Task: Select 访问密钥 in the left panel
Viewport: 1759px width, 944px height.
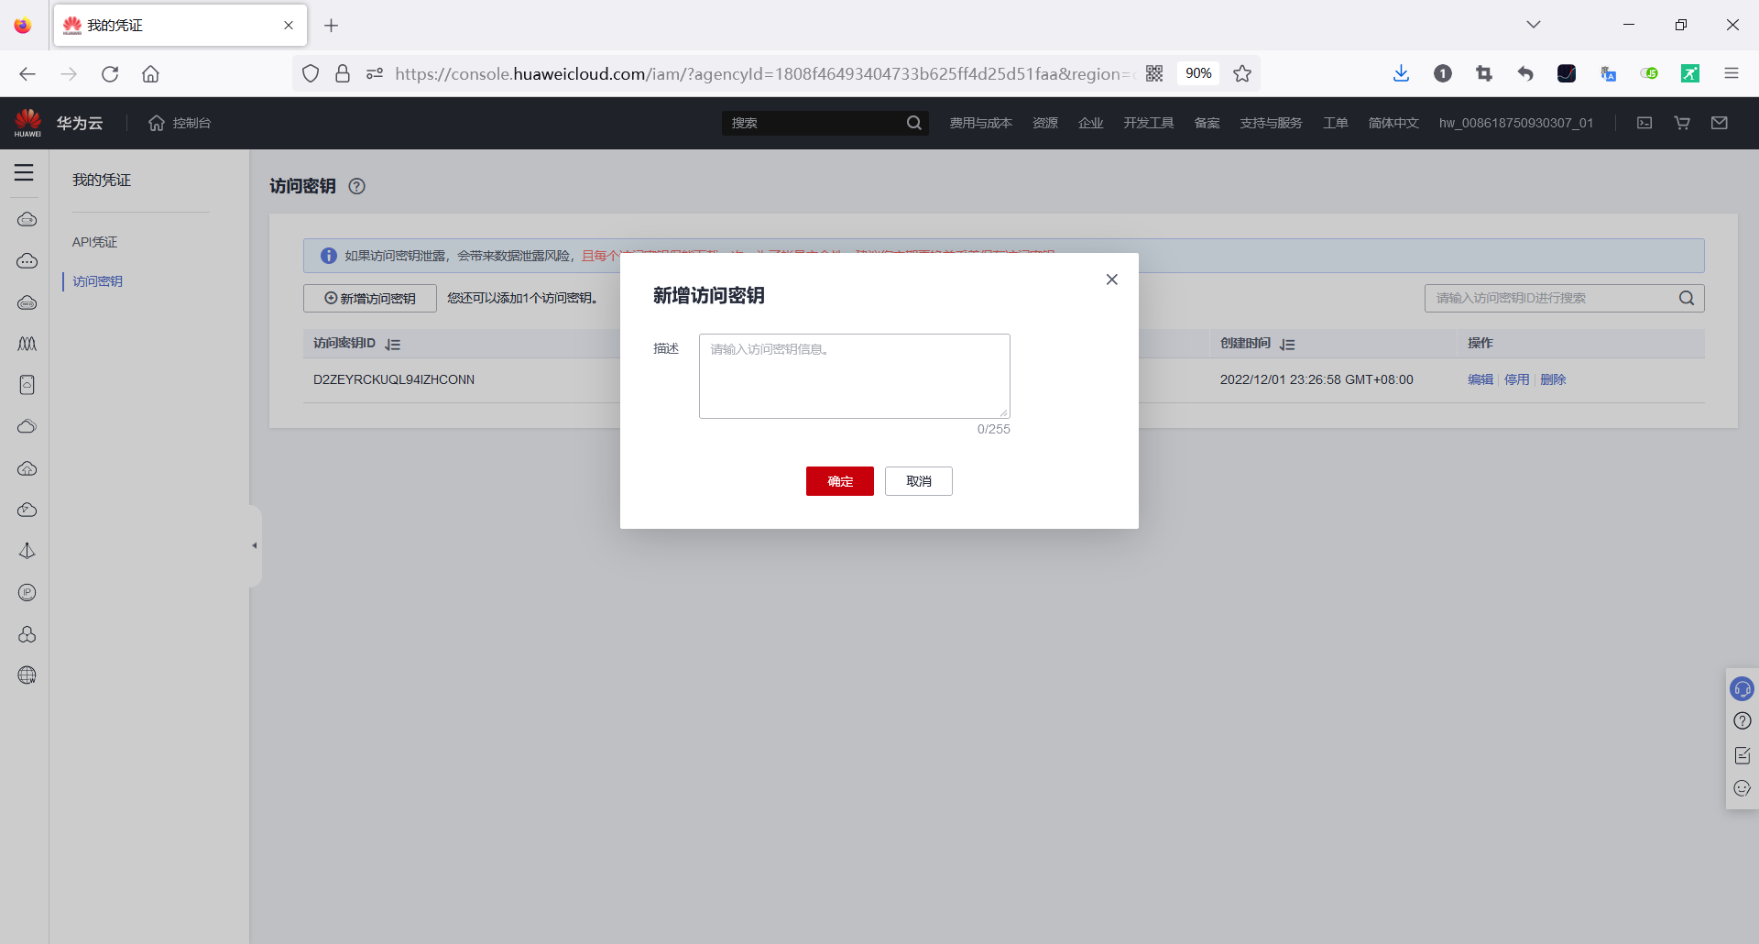Action: click(x=97, y=281)
